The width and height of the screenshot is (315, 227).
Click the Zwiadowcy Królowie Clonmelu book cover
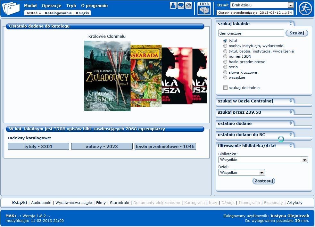(x=107, y=76)
